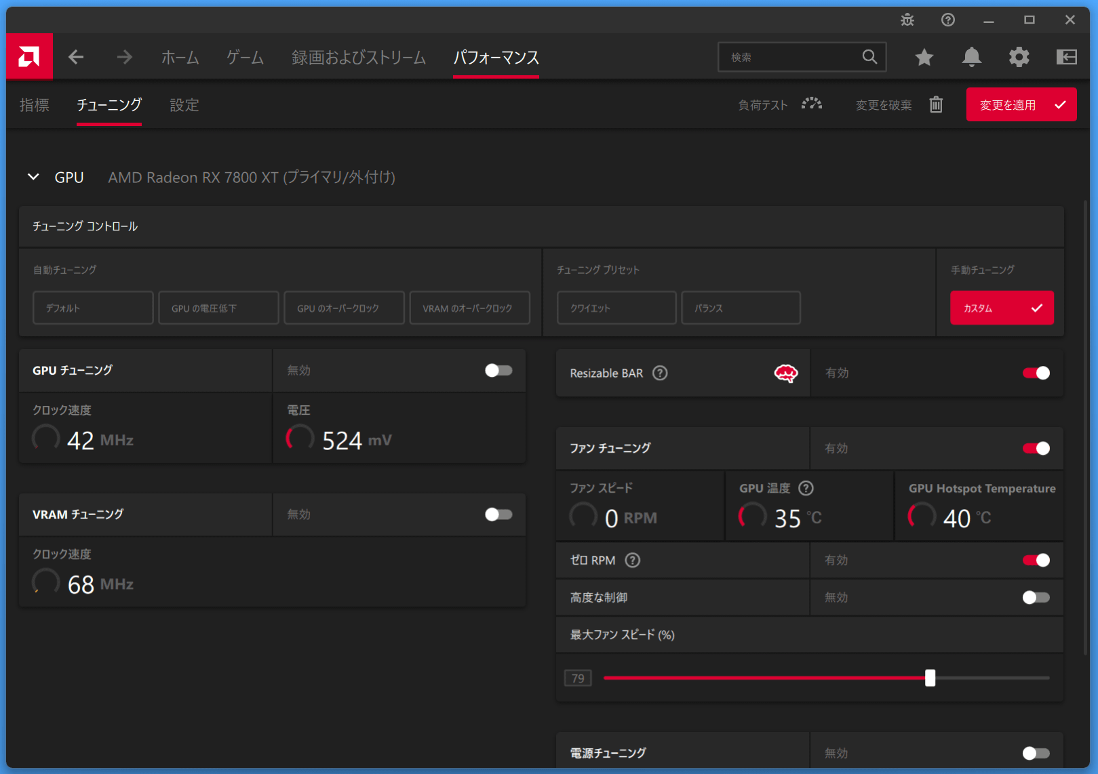The height and width of the screenshot is (774, 1098).
Task: Click the 42 MHz GPU clock reading
Action: point(100,440)
